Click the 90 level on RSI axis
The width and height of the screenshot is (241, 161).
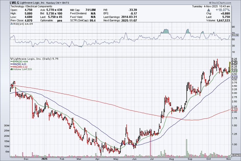pyautogui.click(x=233, y=27)
